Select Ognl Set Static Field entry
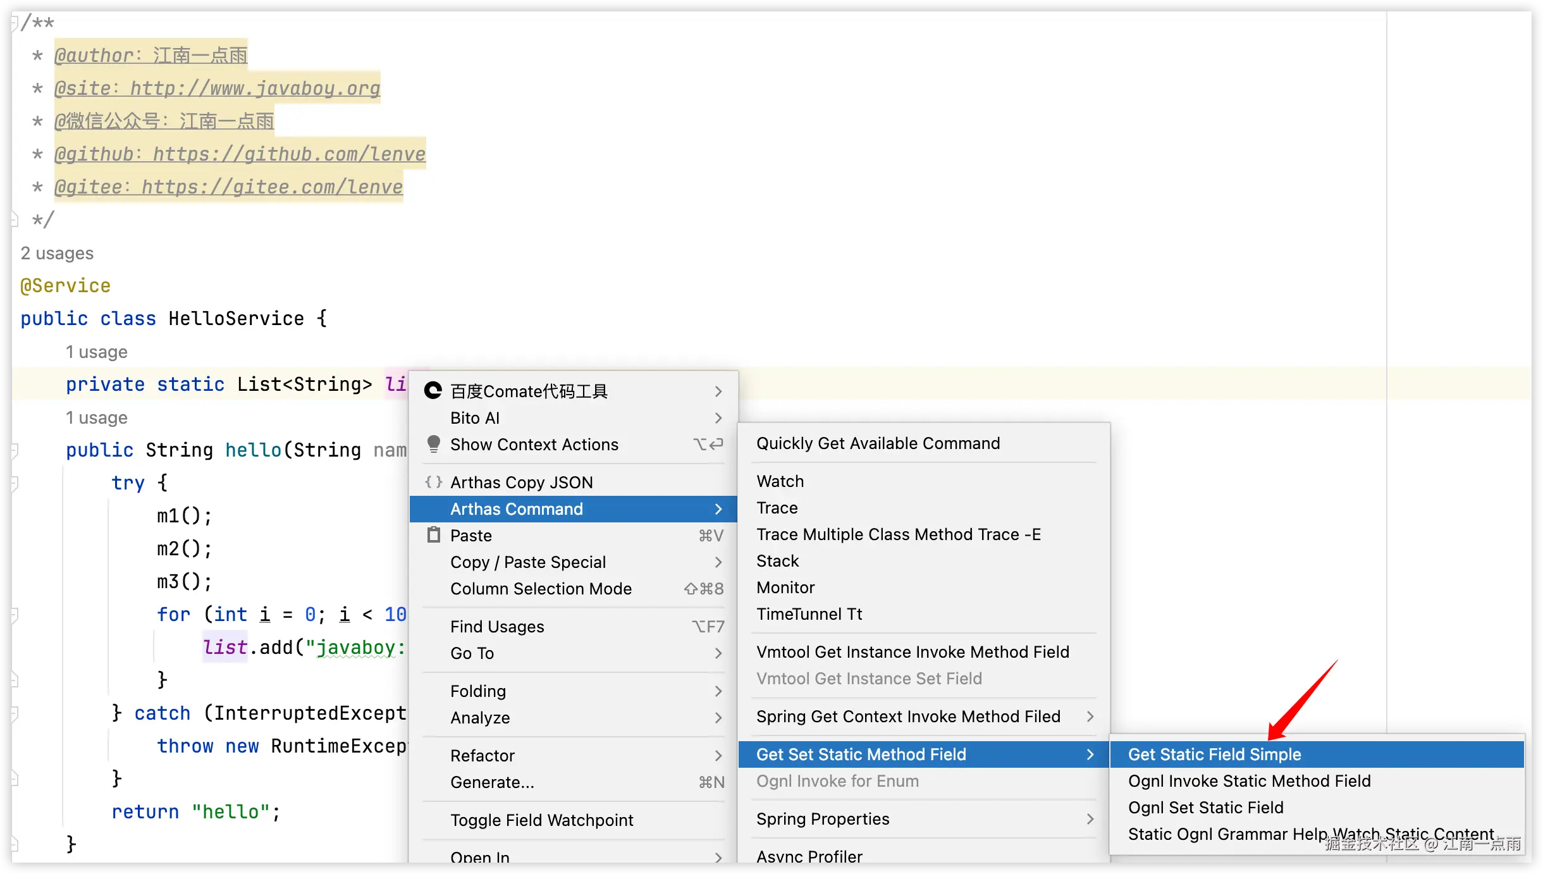 (x=1205, y=808)
